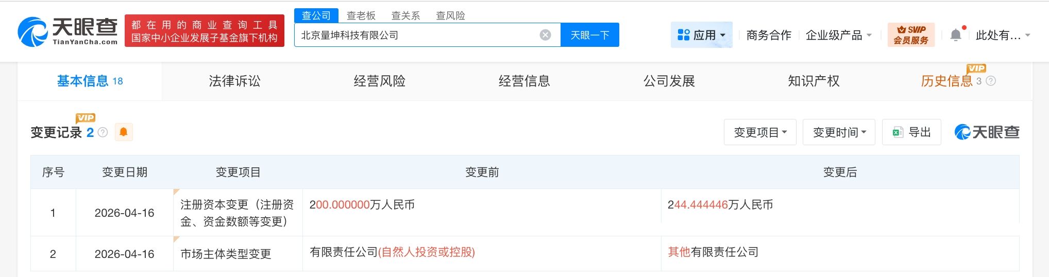Expand the 变更时间 filter dropdown
Screen dimensions: 1049x277
[839, 132]
